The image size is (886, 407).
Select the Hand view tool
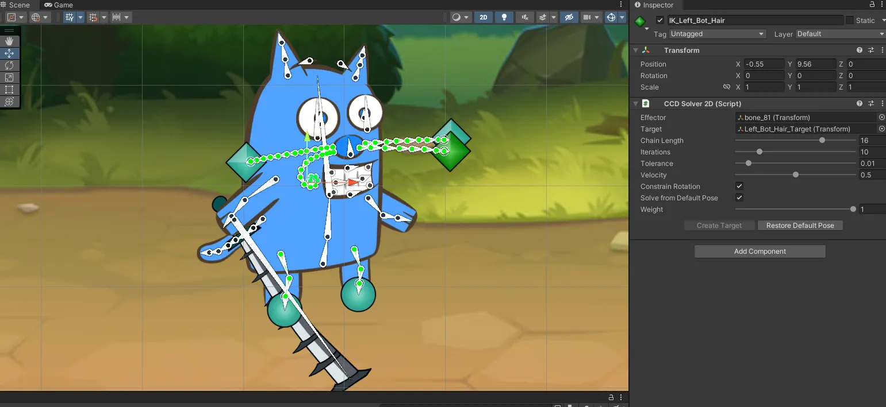tap(9, 41)
